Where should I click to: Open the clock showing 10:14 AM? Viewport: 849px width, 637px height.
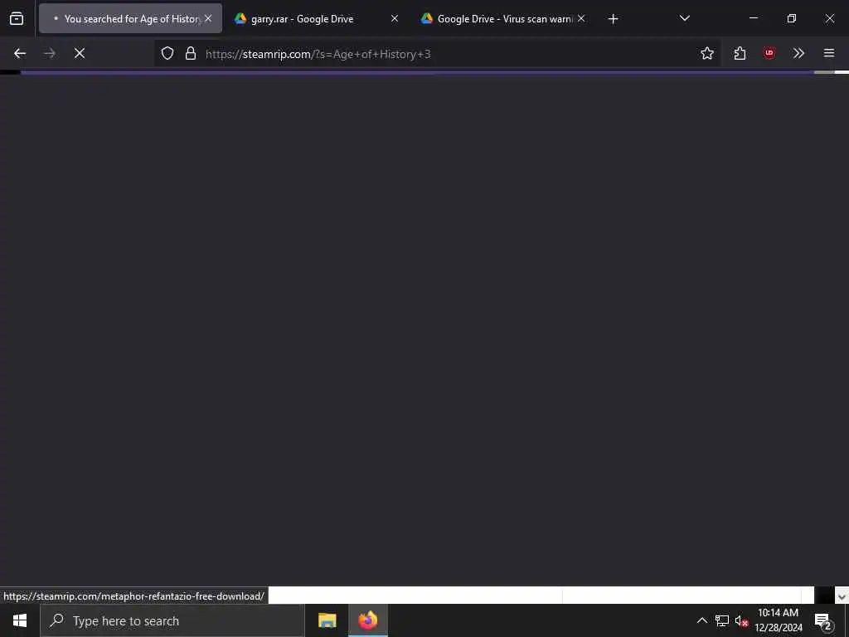(x=778, y=620)
